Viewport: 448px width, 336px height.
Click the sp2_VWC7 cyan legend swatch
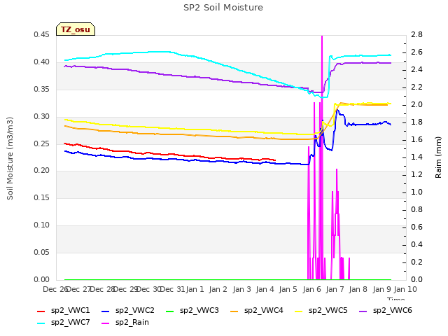coord(41,323)
